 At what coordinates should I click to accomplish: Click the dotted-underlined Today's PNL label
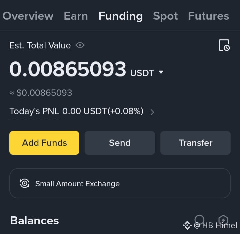tap(34, 111)
